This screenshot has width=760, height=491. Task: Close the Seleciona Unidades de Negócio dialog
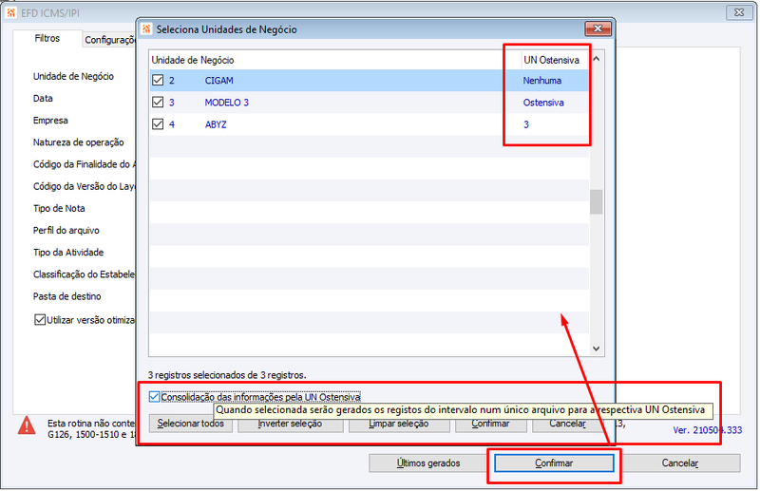click(x=598, y=29)
